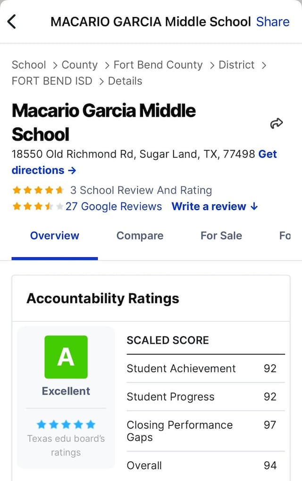The width and height of the screenshot is (302, 481).
Task: Open 27 Google Reviews link
Action: (x=114, y=206)
